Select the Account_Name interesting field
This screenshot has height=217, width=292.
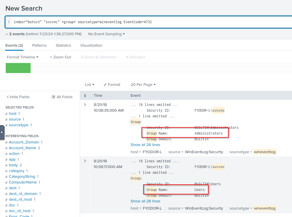coord(22,148)
